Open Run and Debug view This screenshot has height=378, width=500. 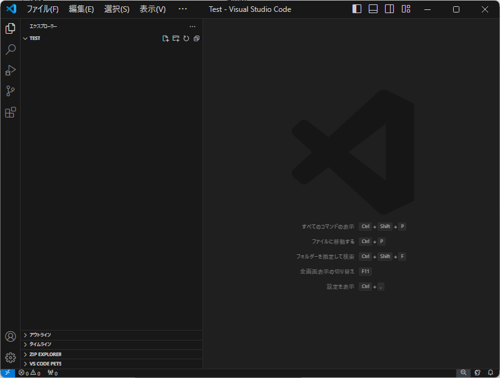coord(10,71)
